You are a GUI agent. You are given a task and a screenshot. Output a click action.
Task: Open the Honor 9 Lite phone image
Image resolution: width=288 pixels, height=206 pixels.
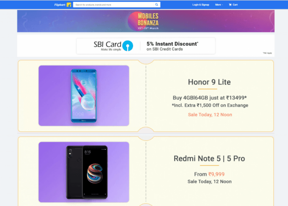coord(84,96)
